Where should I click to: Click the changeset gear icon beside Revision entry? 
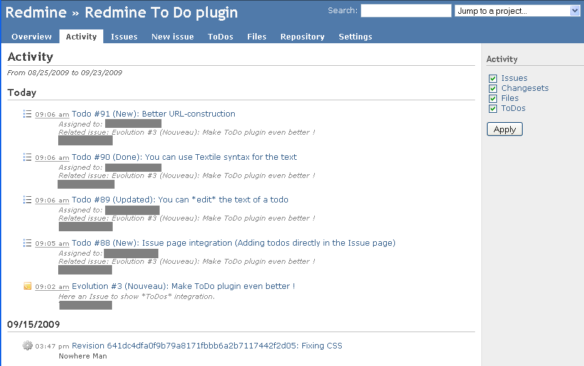pos(27,345)
